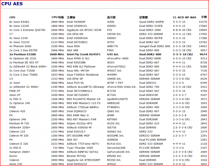The height and width of the screenshot is (166, 209).
Task: Select the 3733 MHz clock value
Action: point(57,91)
